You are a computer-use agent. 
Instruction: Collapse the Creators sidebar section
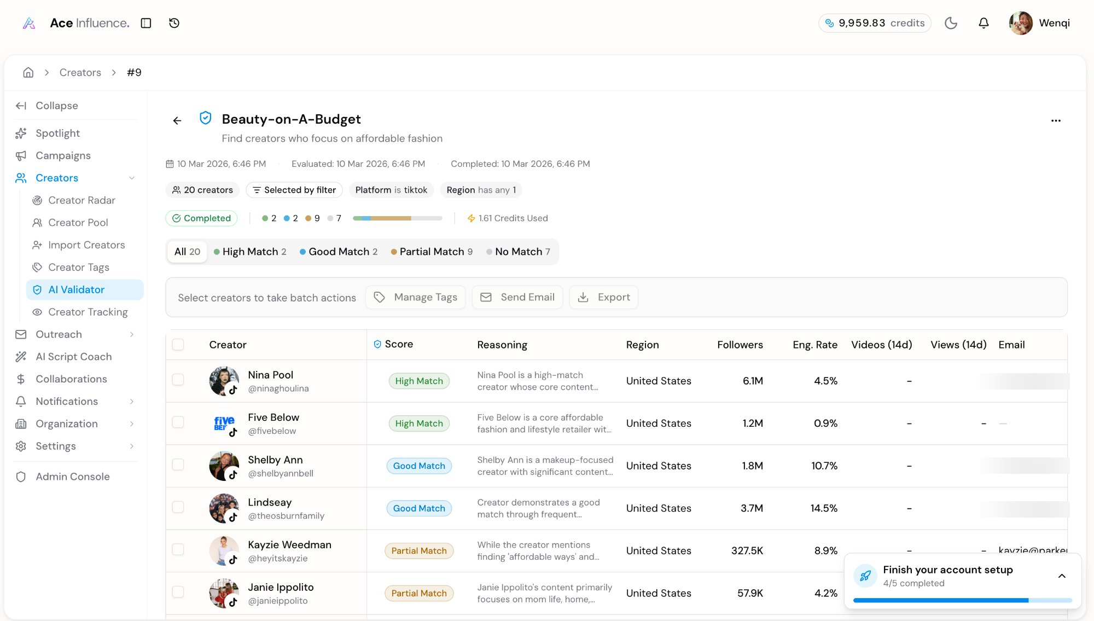pos(132,178)
